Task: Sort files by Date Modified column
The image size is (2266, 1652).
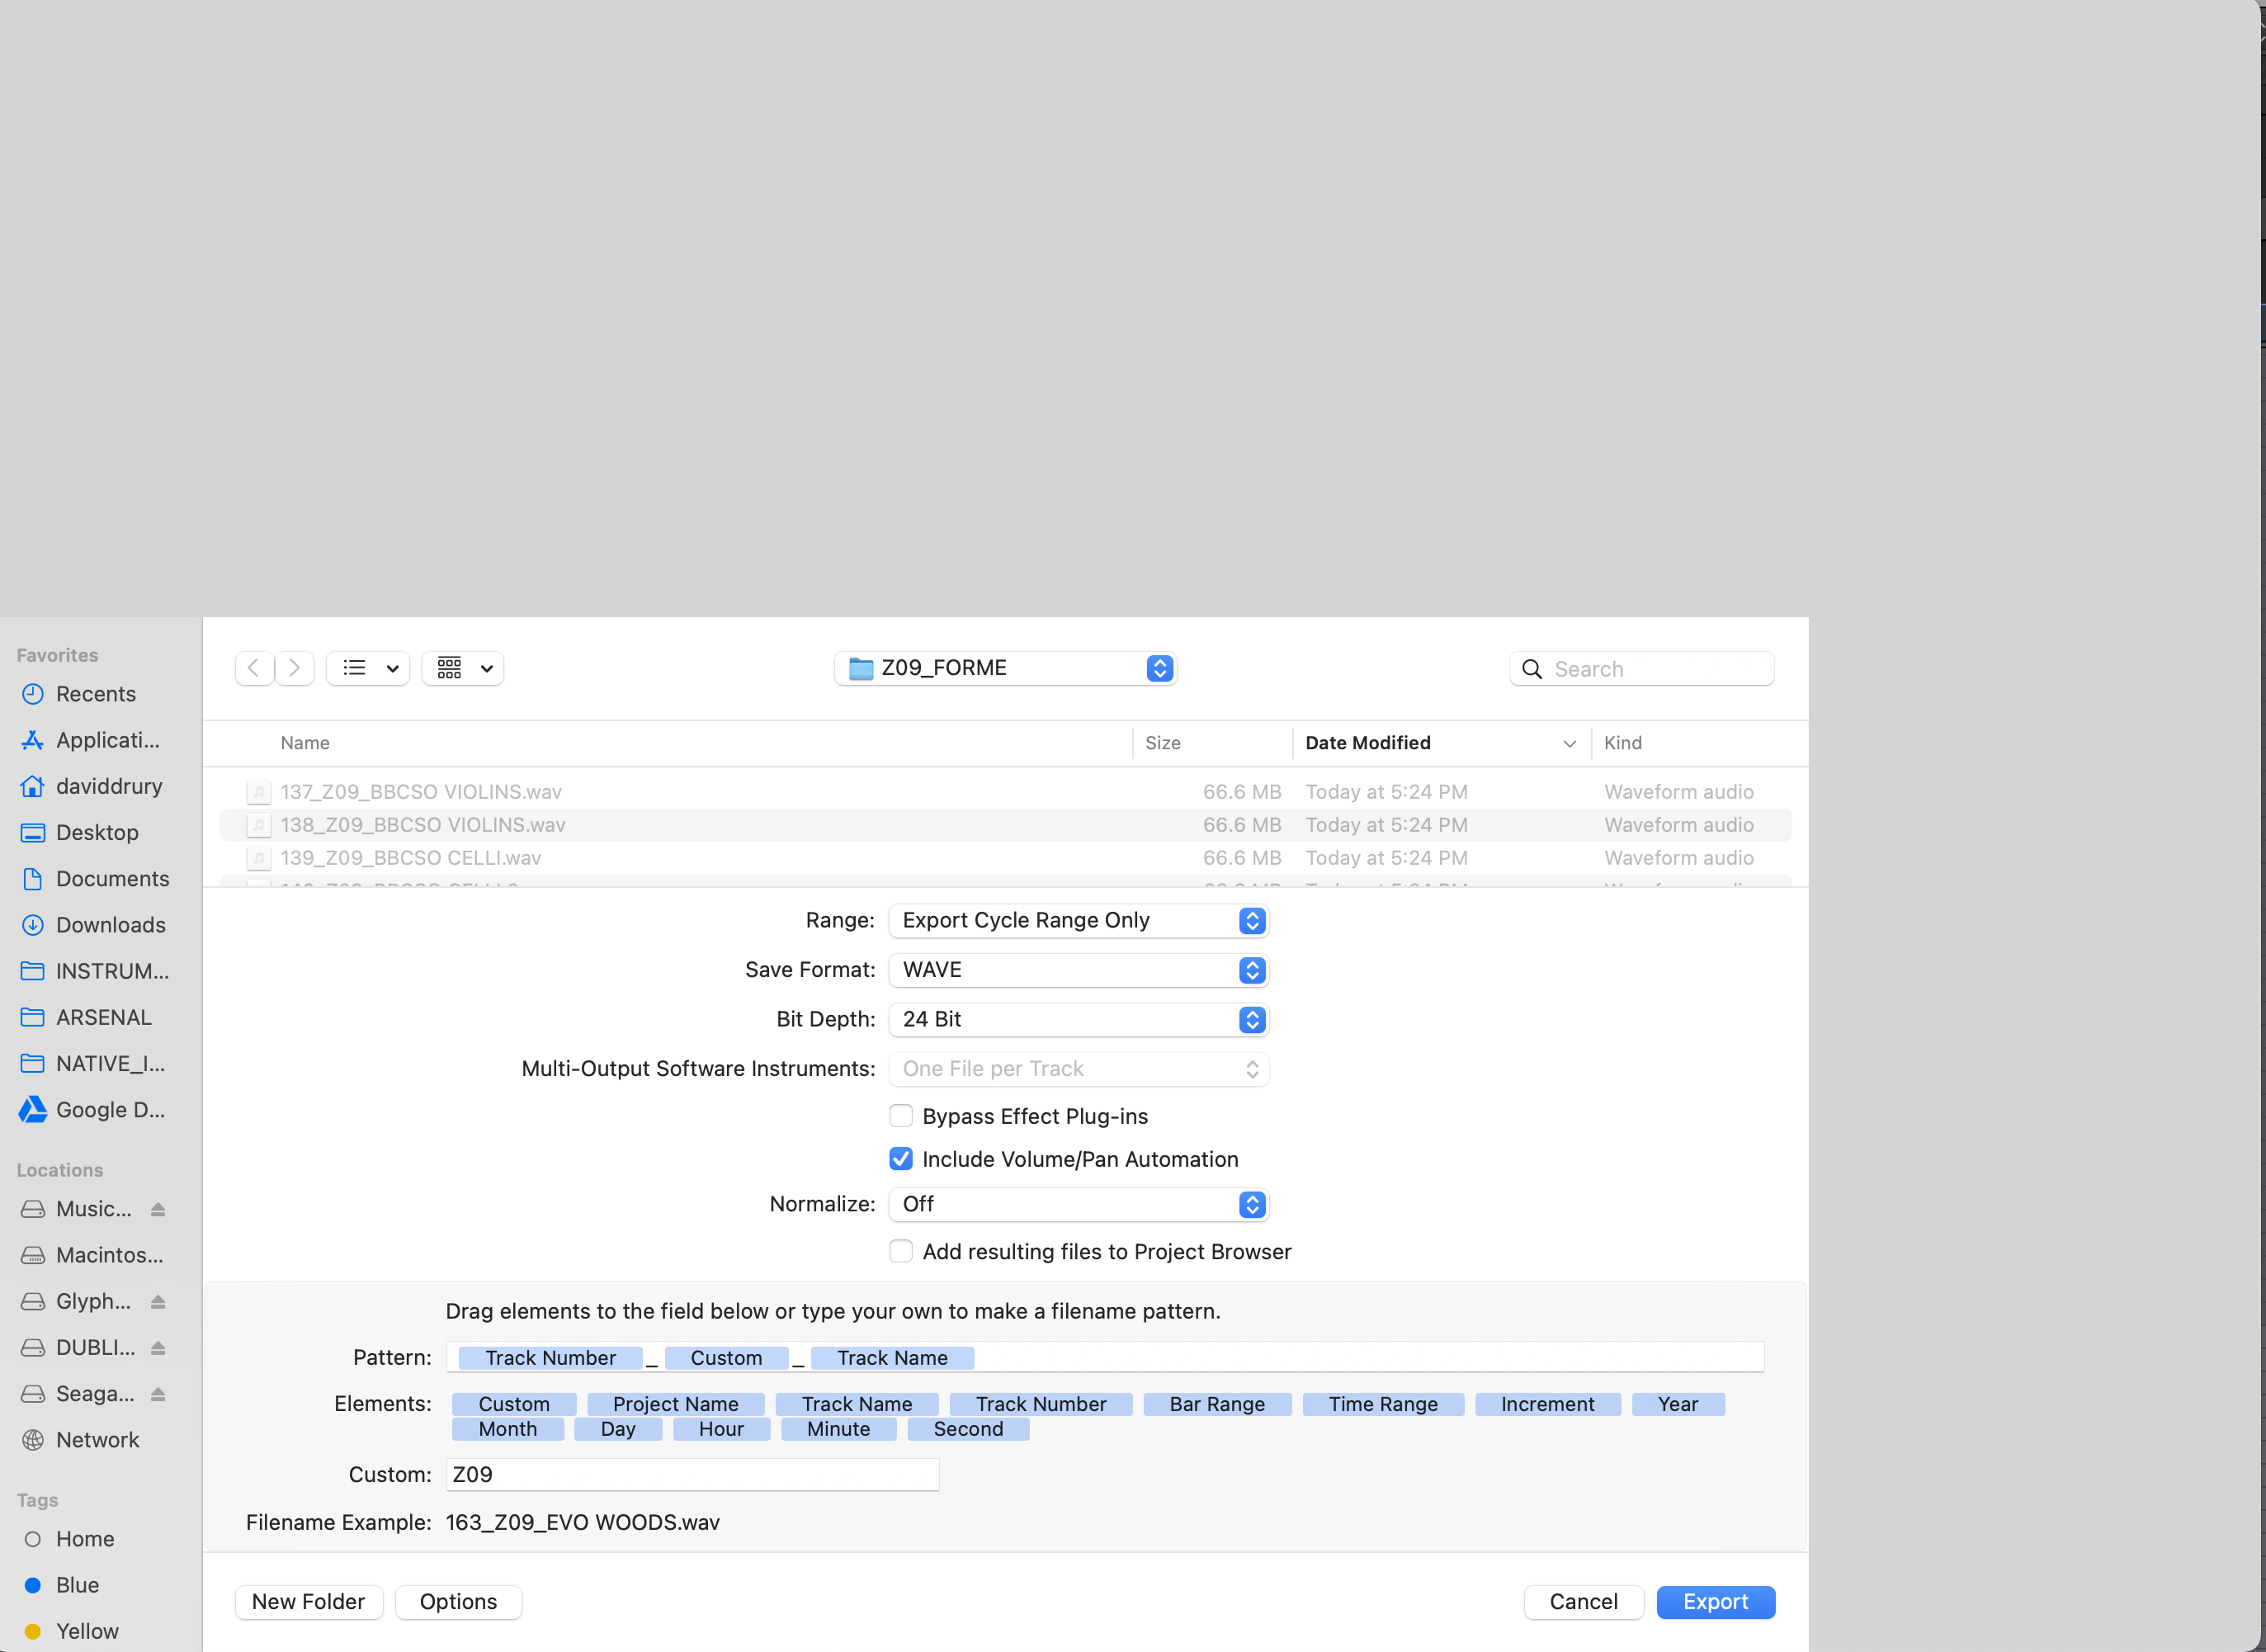Action: [x=1367, y=743]
